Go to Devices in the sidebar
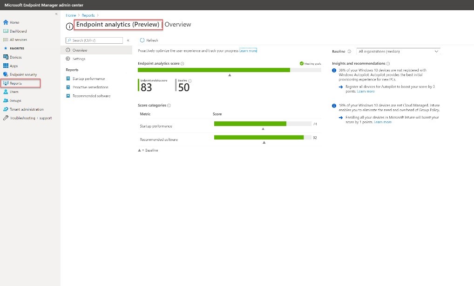The image size is (474, 286). point(15,57)
